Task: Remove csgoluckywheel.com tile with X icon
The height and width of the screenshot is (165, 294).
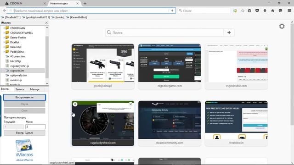Action: 130,104
